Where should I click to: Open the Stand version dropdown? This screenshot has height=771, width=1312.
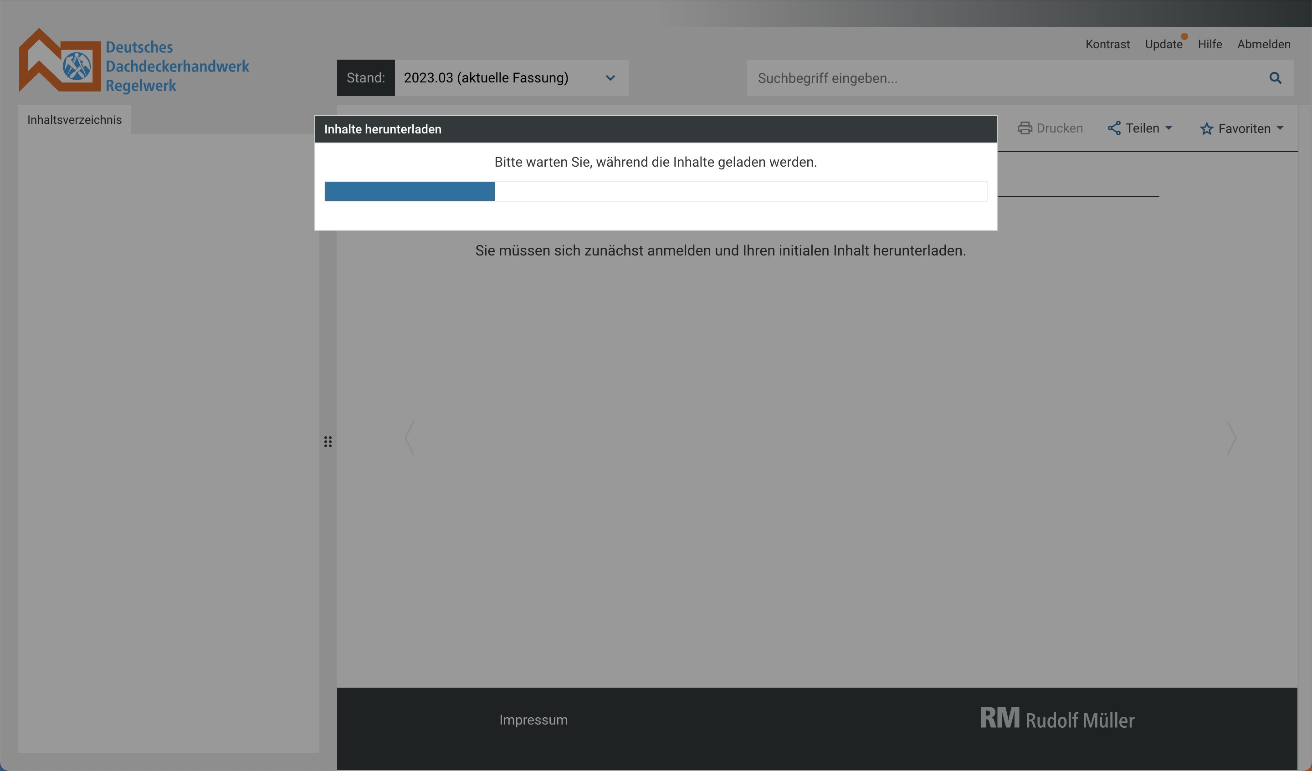[x=510, y=78]
